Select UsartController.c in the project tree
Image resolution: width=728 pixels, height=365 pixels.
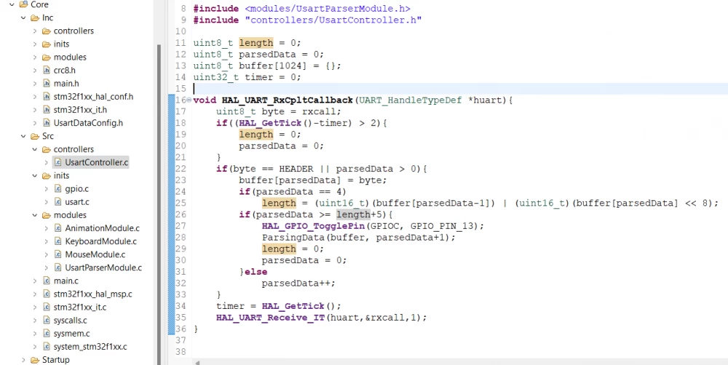click(96, 162)
